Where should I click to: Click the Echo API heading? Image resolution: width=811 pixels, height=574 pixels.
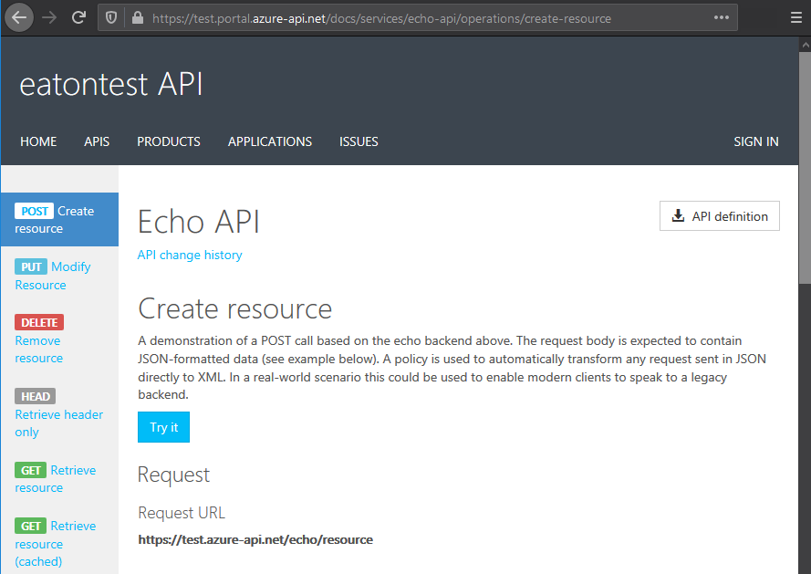[199, 222]
